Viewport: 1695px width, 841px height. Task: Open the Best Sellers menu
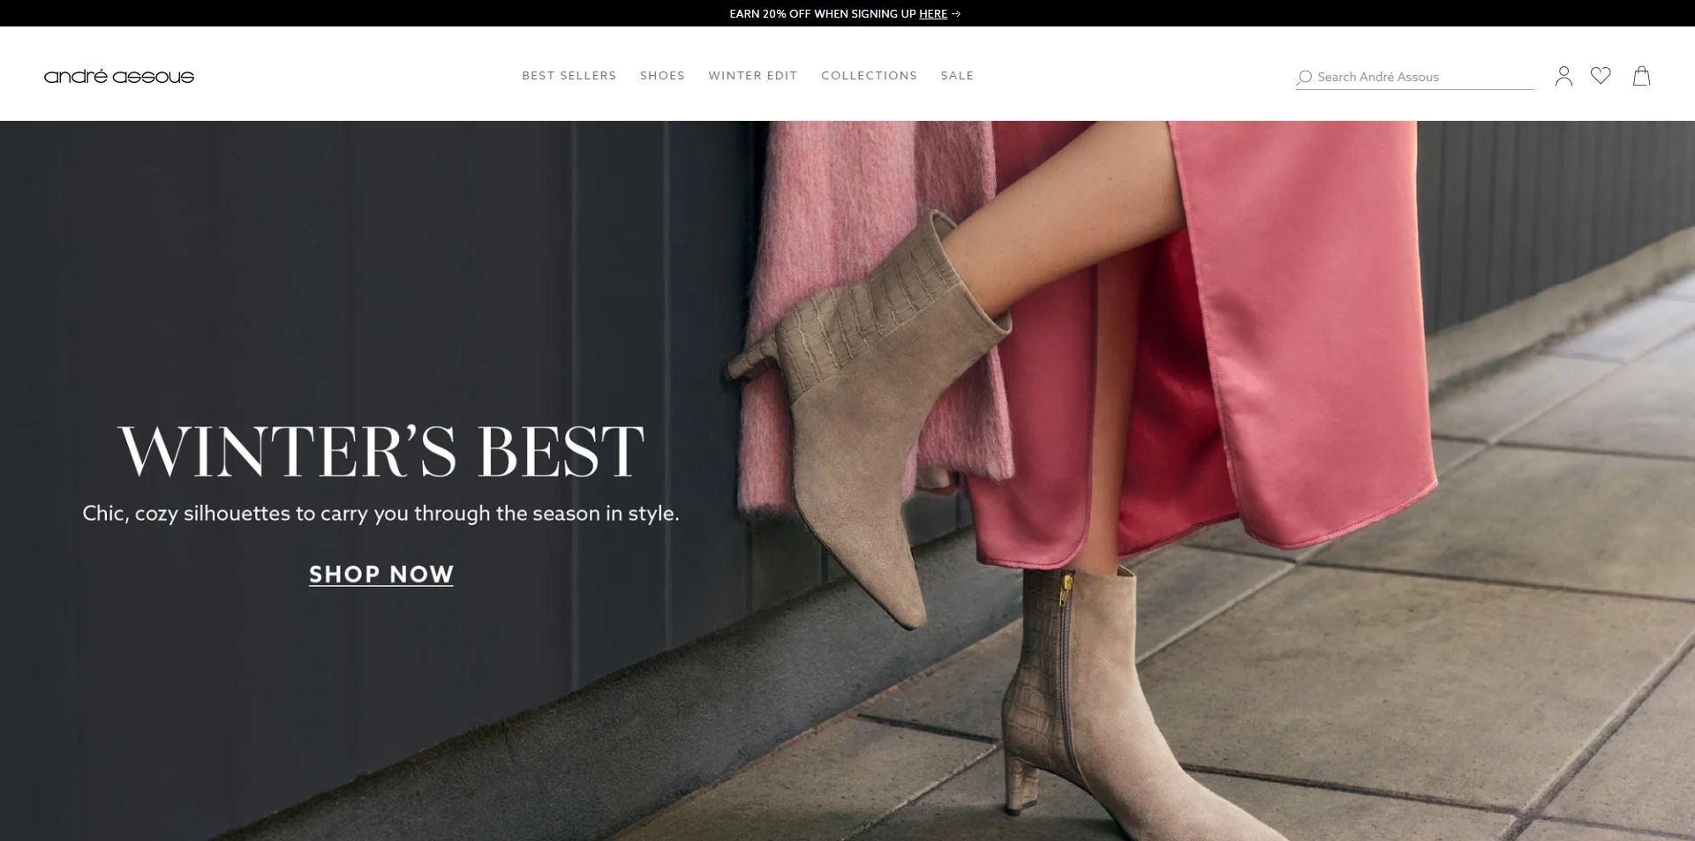(569, 76)
